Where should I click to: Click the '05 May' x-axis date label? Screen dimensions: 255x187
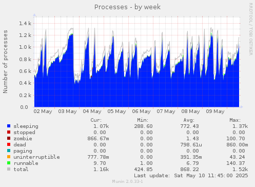116,111
